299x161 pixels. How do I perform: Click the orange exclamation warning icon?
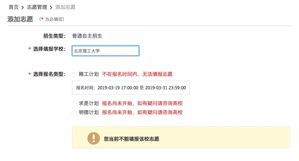click(94, 138)
